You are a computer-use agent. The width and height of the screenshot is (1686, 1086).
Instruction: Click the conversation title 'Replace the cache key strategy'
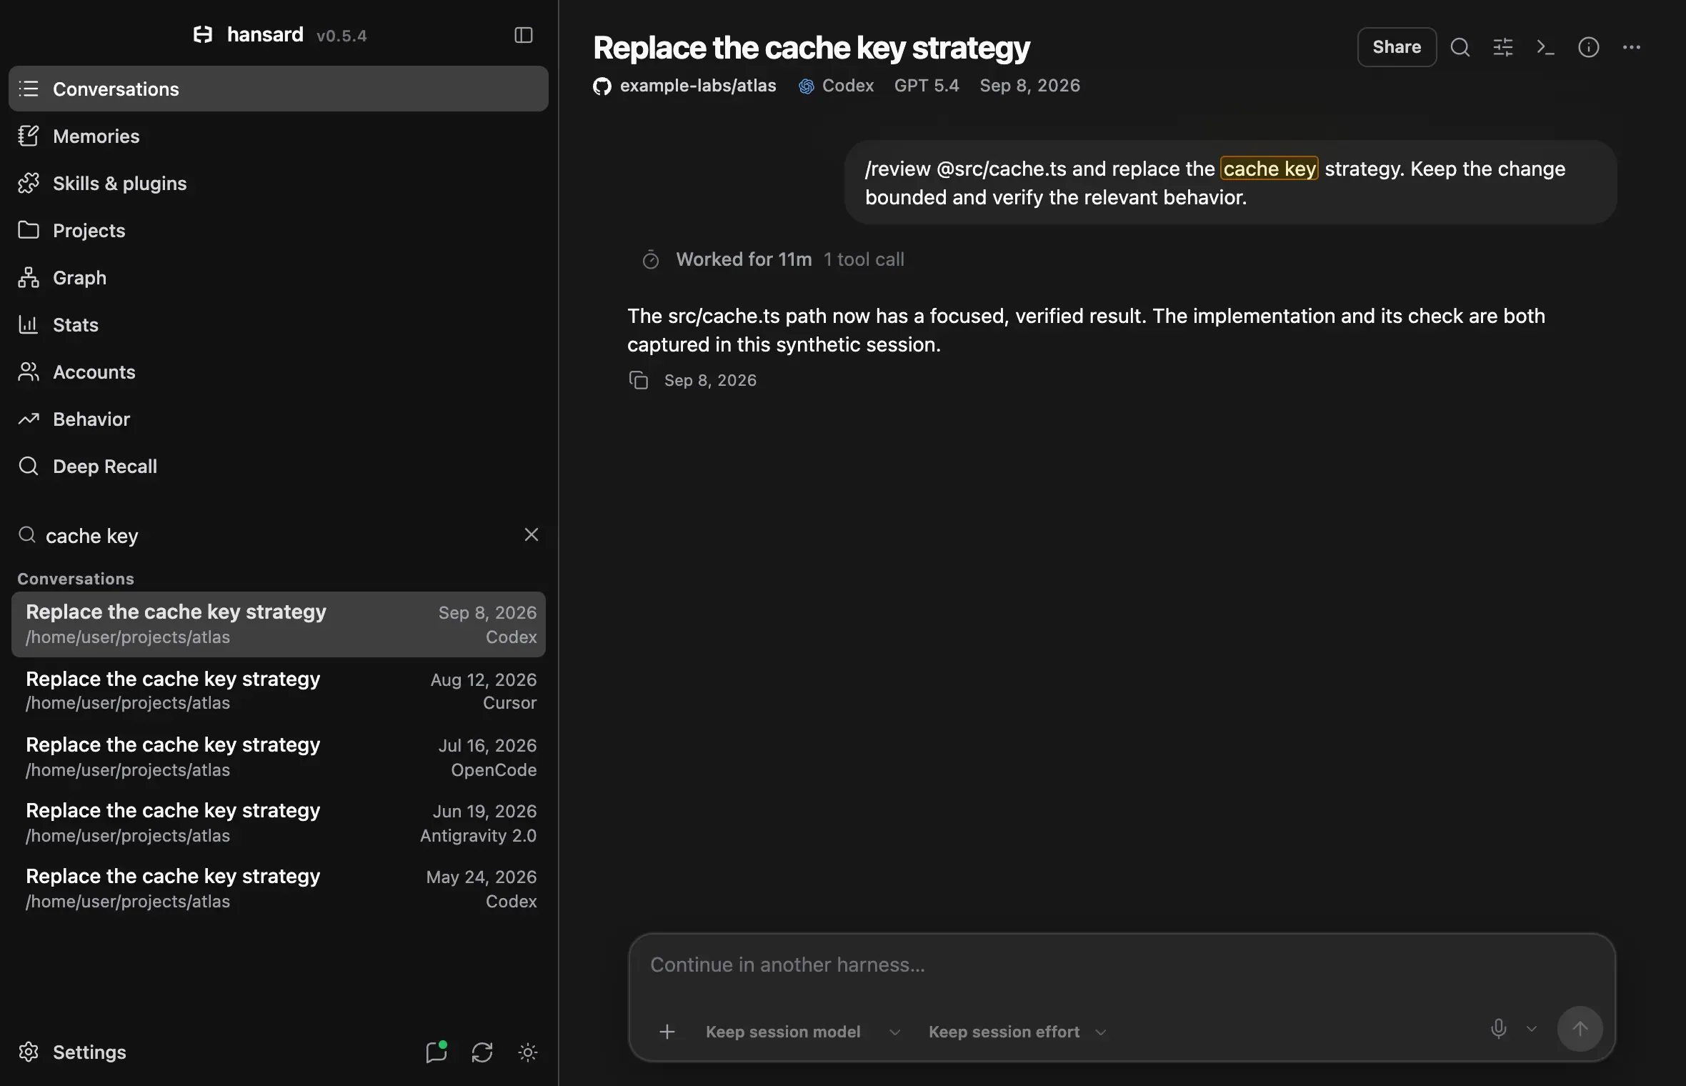pos(811,47)
